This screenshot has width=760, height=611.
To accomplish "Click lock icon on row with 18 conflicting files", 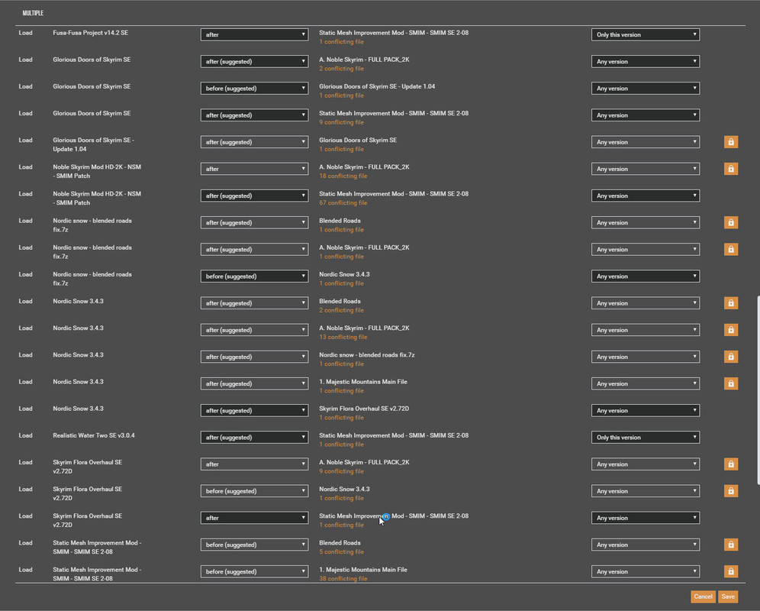I will coord(731,168).
